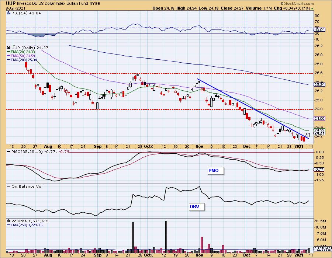Click the 1671692 volume value tag

click(x=322, y=248)
